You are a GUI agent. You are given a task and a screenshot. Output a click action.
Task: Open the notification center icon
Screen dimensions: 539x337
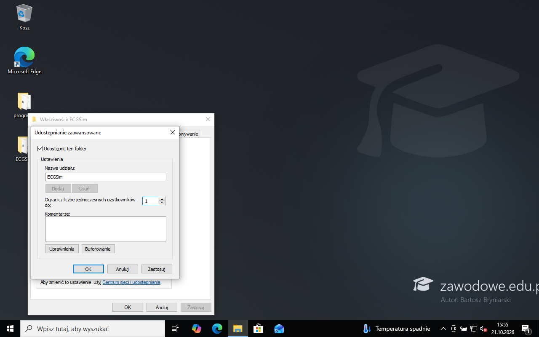coord(526,329)
